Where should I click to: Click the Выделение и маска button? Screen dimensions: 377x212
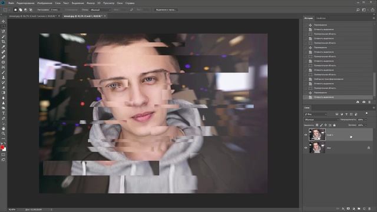pyautogui.click(x=166, y=10)
